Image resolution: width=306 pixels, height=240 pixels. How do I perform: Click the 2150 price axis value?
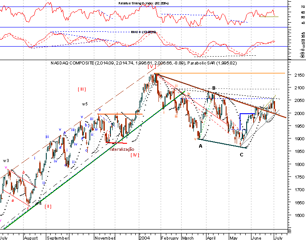tap(299, 75)
